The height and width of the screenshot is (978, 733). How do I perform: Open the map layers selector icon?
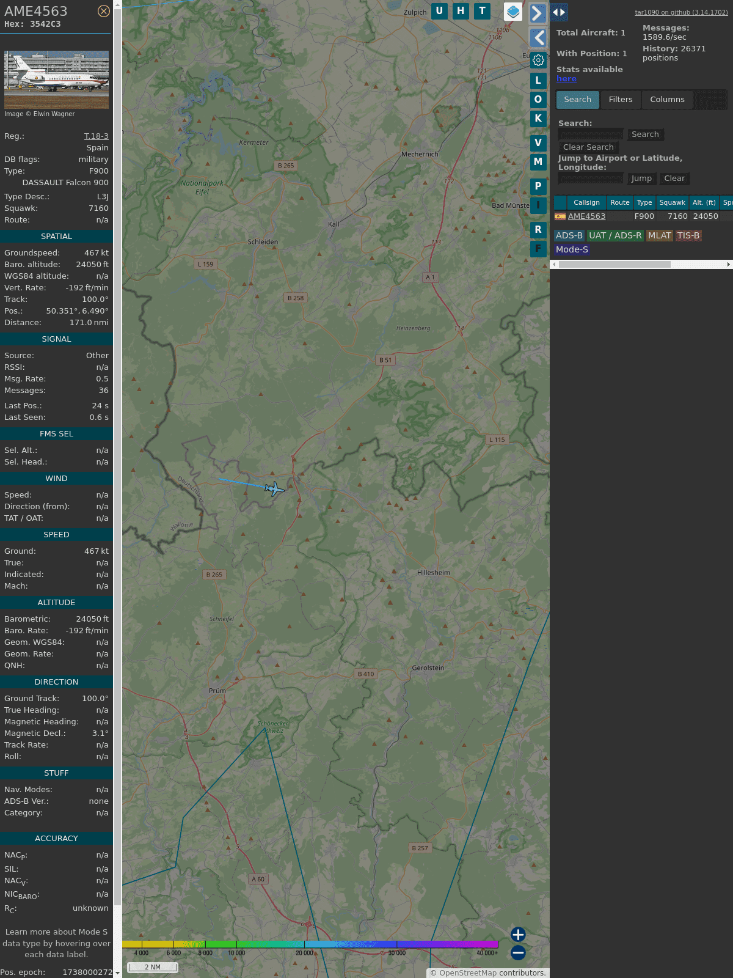point(513,12)
